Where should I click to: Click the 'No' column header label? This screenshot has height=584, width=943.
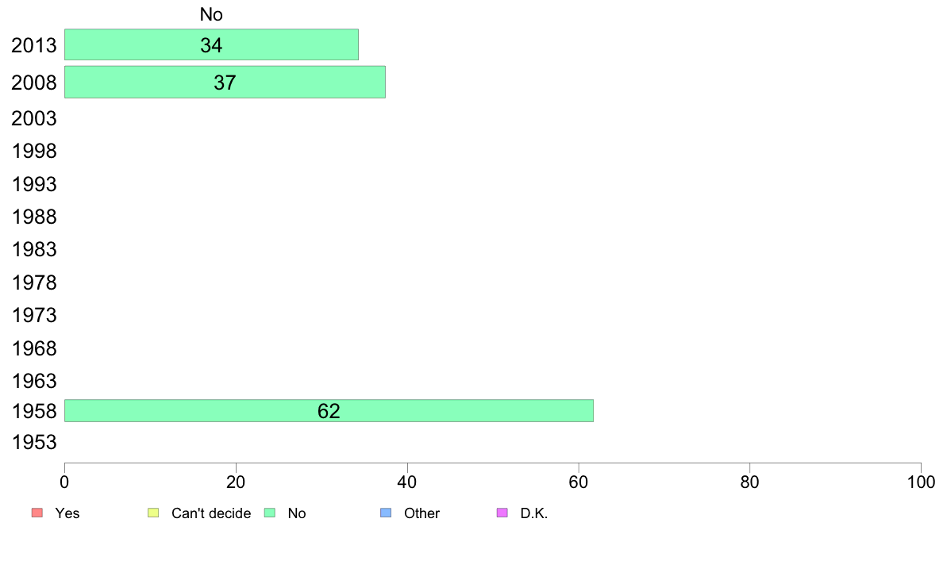(211, 14)
